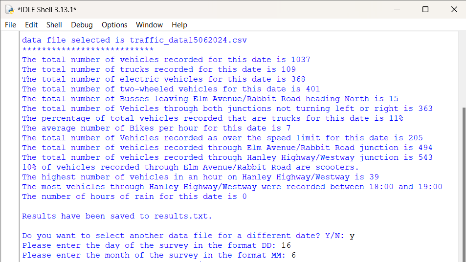The width and height of the screenshot is (466, 262).
Task: Click line 'average number of Bikes per hour'
Action: coord(156,128)
